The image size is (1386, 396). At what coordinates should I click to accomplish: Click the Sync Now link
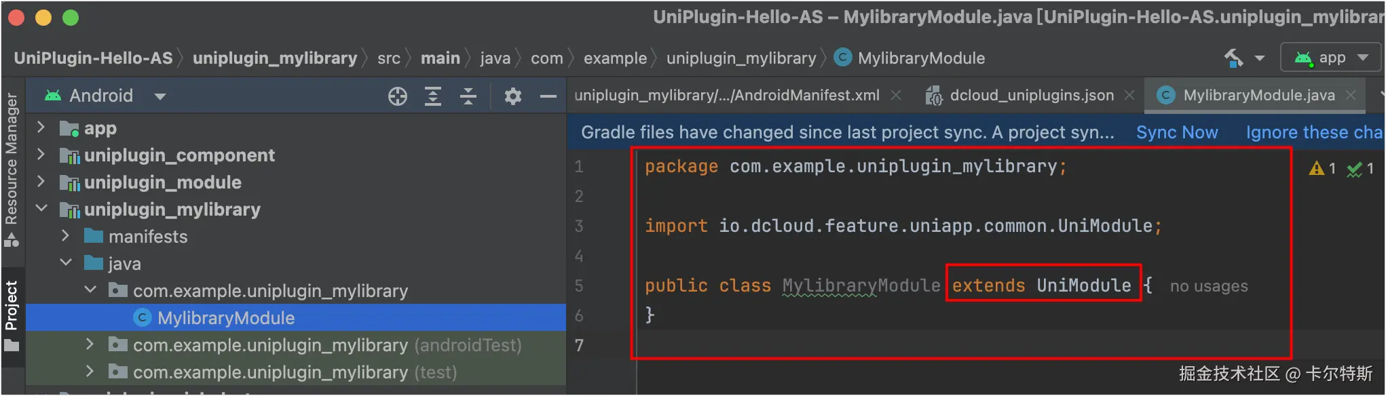pos(1177,132)
